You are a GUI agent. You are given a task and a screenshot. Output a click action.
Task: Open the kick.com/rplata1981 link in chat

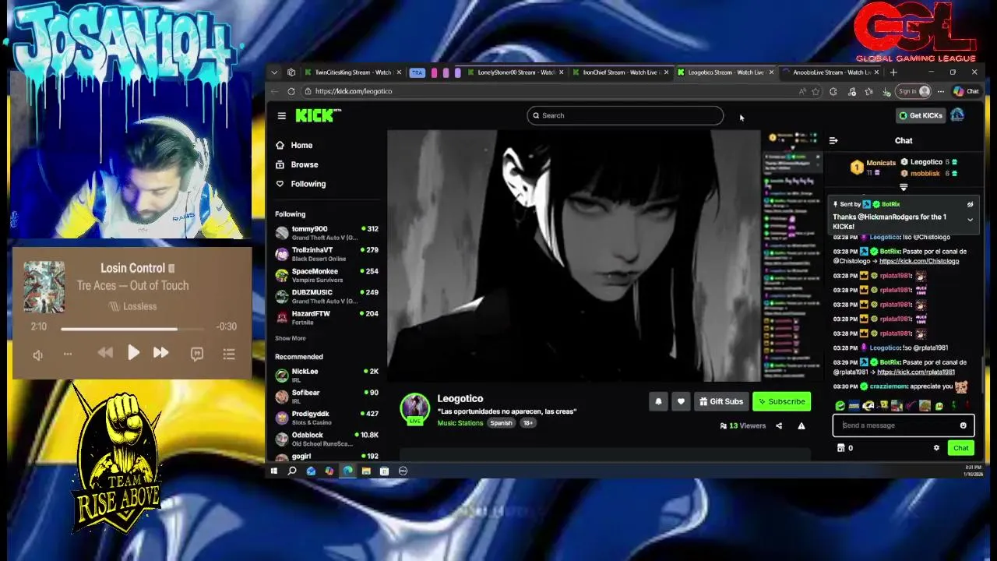916,372
